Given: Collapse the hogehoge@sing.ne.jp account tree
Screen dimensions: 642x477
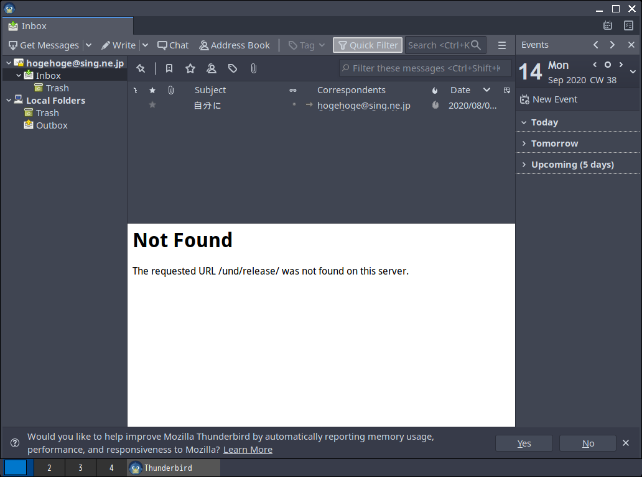Looking at the screenshot, I should [9, 63].
